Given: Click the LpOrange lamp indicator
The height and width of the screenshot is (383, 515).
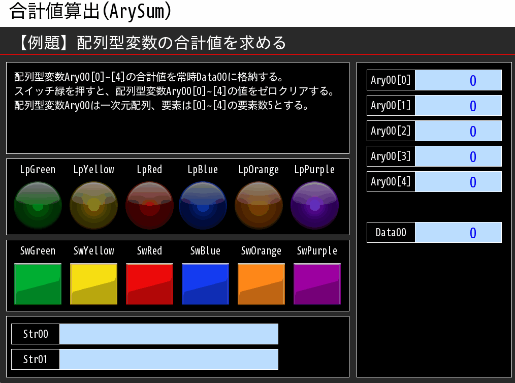Looking at the screenshot, I should [259, 205].
